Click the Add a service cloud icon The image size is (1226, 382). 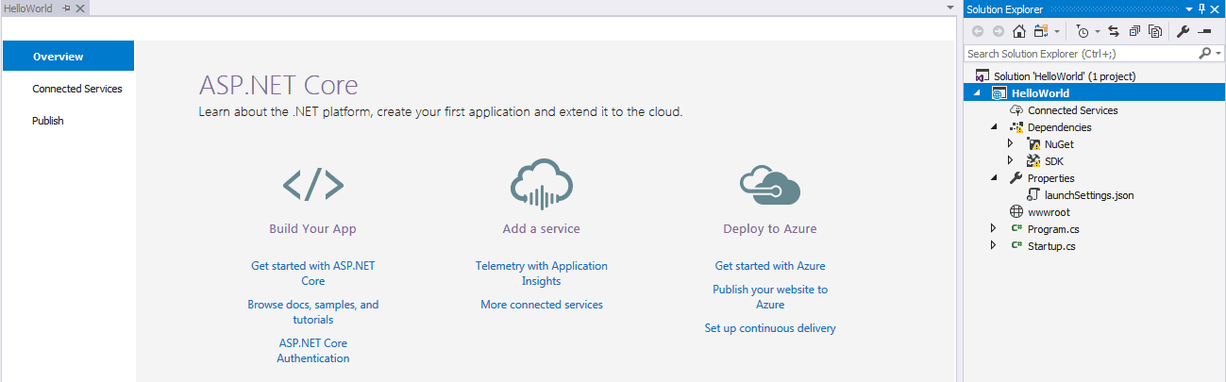point(541,183)
